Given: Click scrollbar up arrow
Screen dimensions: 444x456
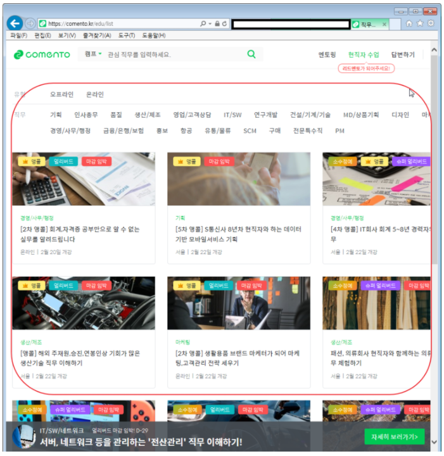Looking at the screenshot, I should pos(434,50).
